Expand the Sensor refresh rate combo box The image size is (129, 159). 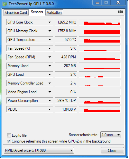pyautogui.click(x=111, y=135)
